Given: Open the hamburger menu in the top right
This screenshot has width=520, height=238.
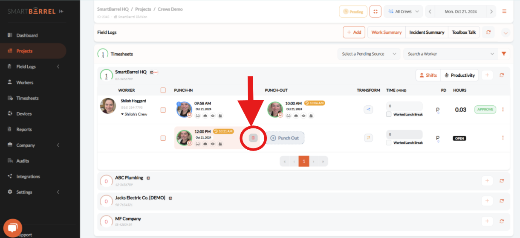Looking at the screenshot, I should tap(504, 12).
